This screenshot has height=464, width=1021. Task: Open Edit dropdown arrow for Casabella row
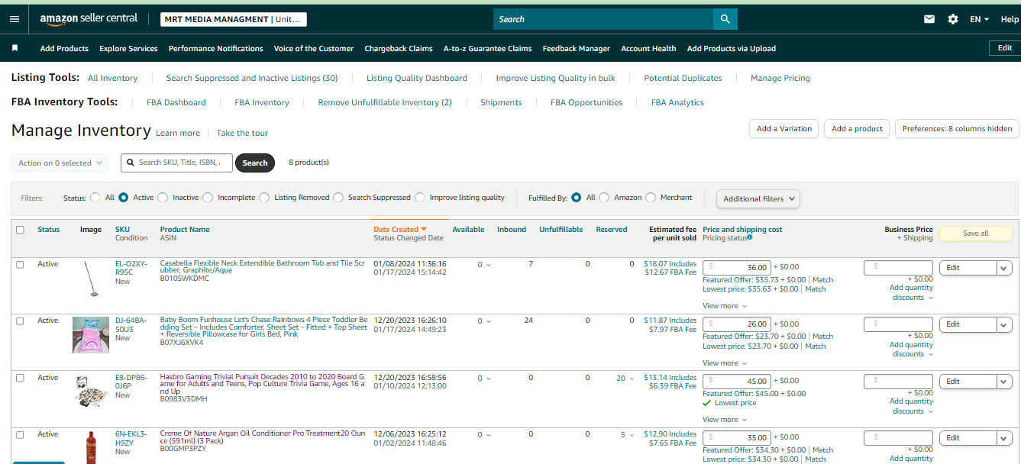click(1004, 268)
